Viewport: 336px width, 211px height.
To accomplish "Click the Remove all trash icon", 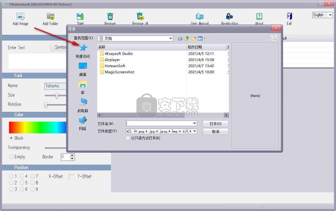I will 140,16.
